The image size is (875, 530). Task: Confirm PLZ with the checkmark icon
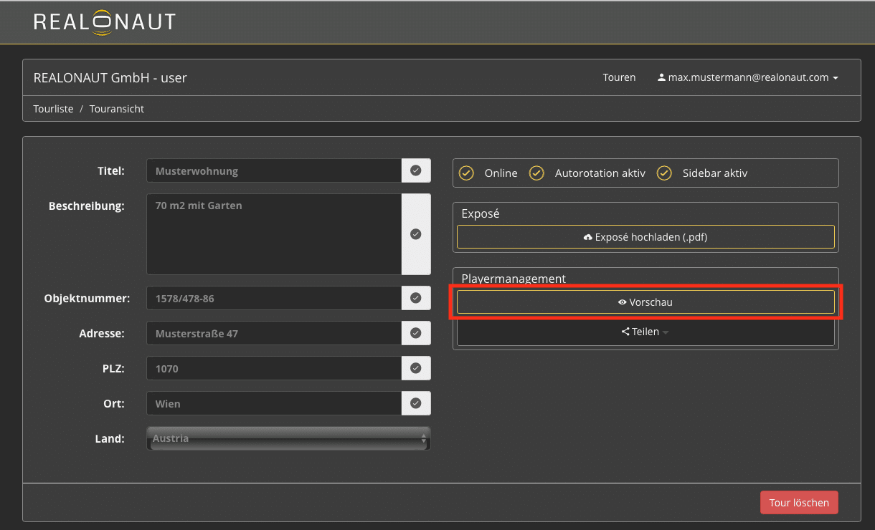click(x=416, y=368)
